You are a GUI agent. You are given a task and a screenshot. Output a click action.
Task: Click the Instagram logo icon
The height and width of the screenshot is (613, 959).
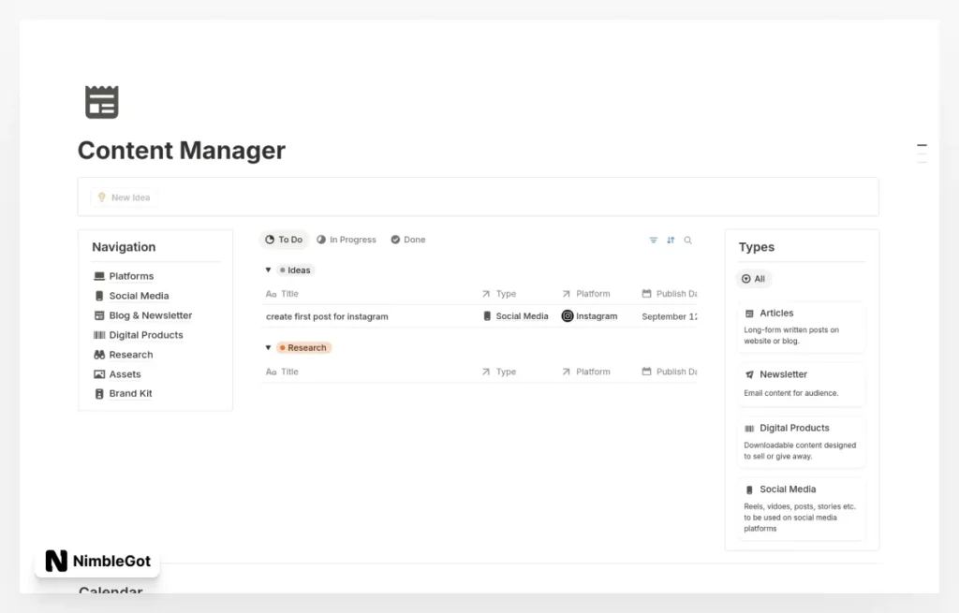tap(568, 316)
